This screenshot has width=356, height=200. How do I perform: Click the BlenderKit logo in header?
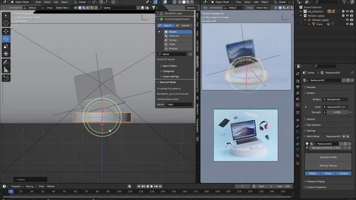(x=76, y=8)
